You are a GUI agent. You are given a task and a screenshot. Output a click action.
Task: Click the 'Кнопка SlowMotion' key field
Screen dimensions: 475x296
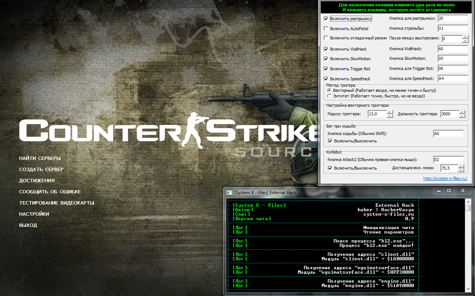click(453, 58)
